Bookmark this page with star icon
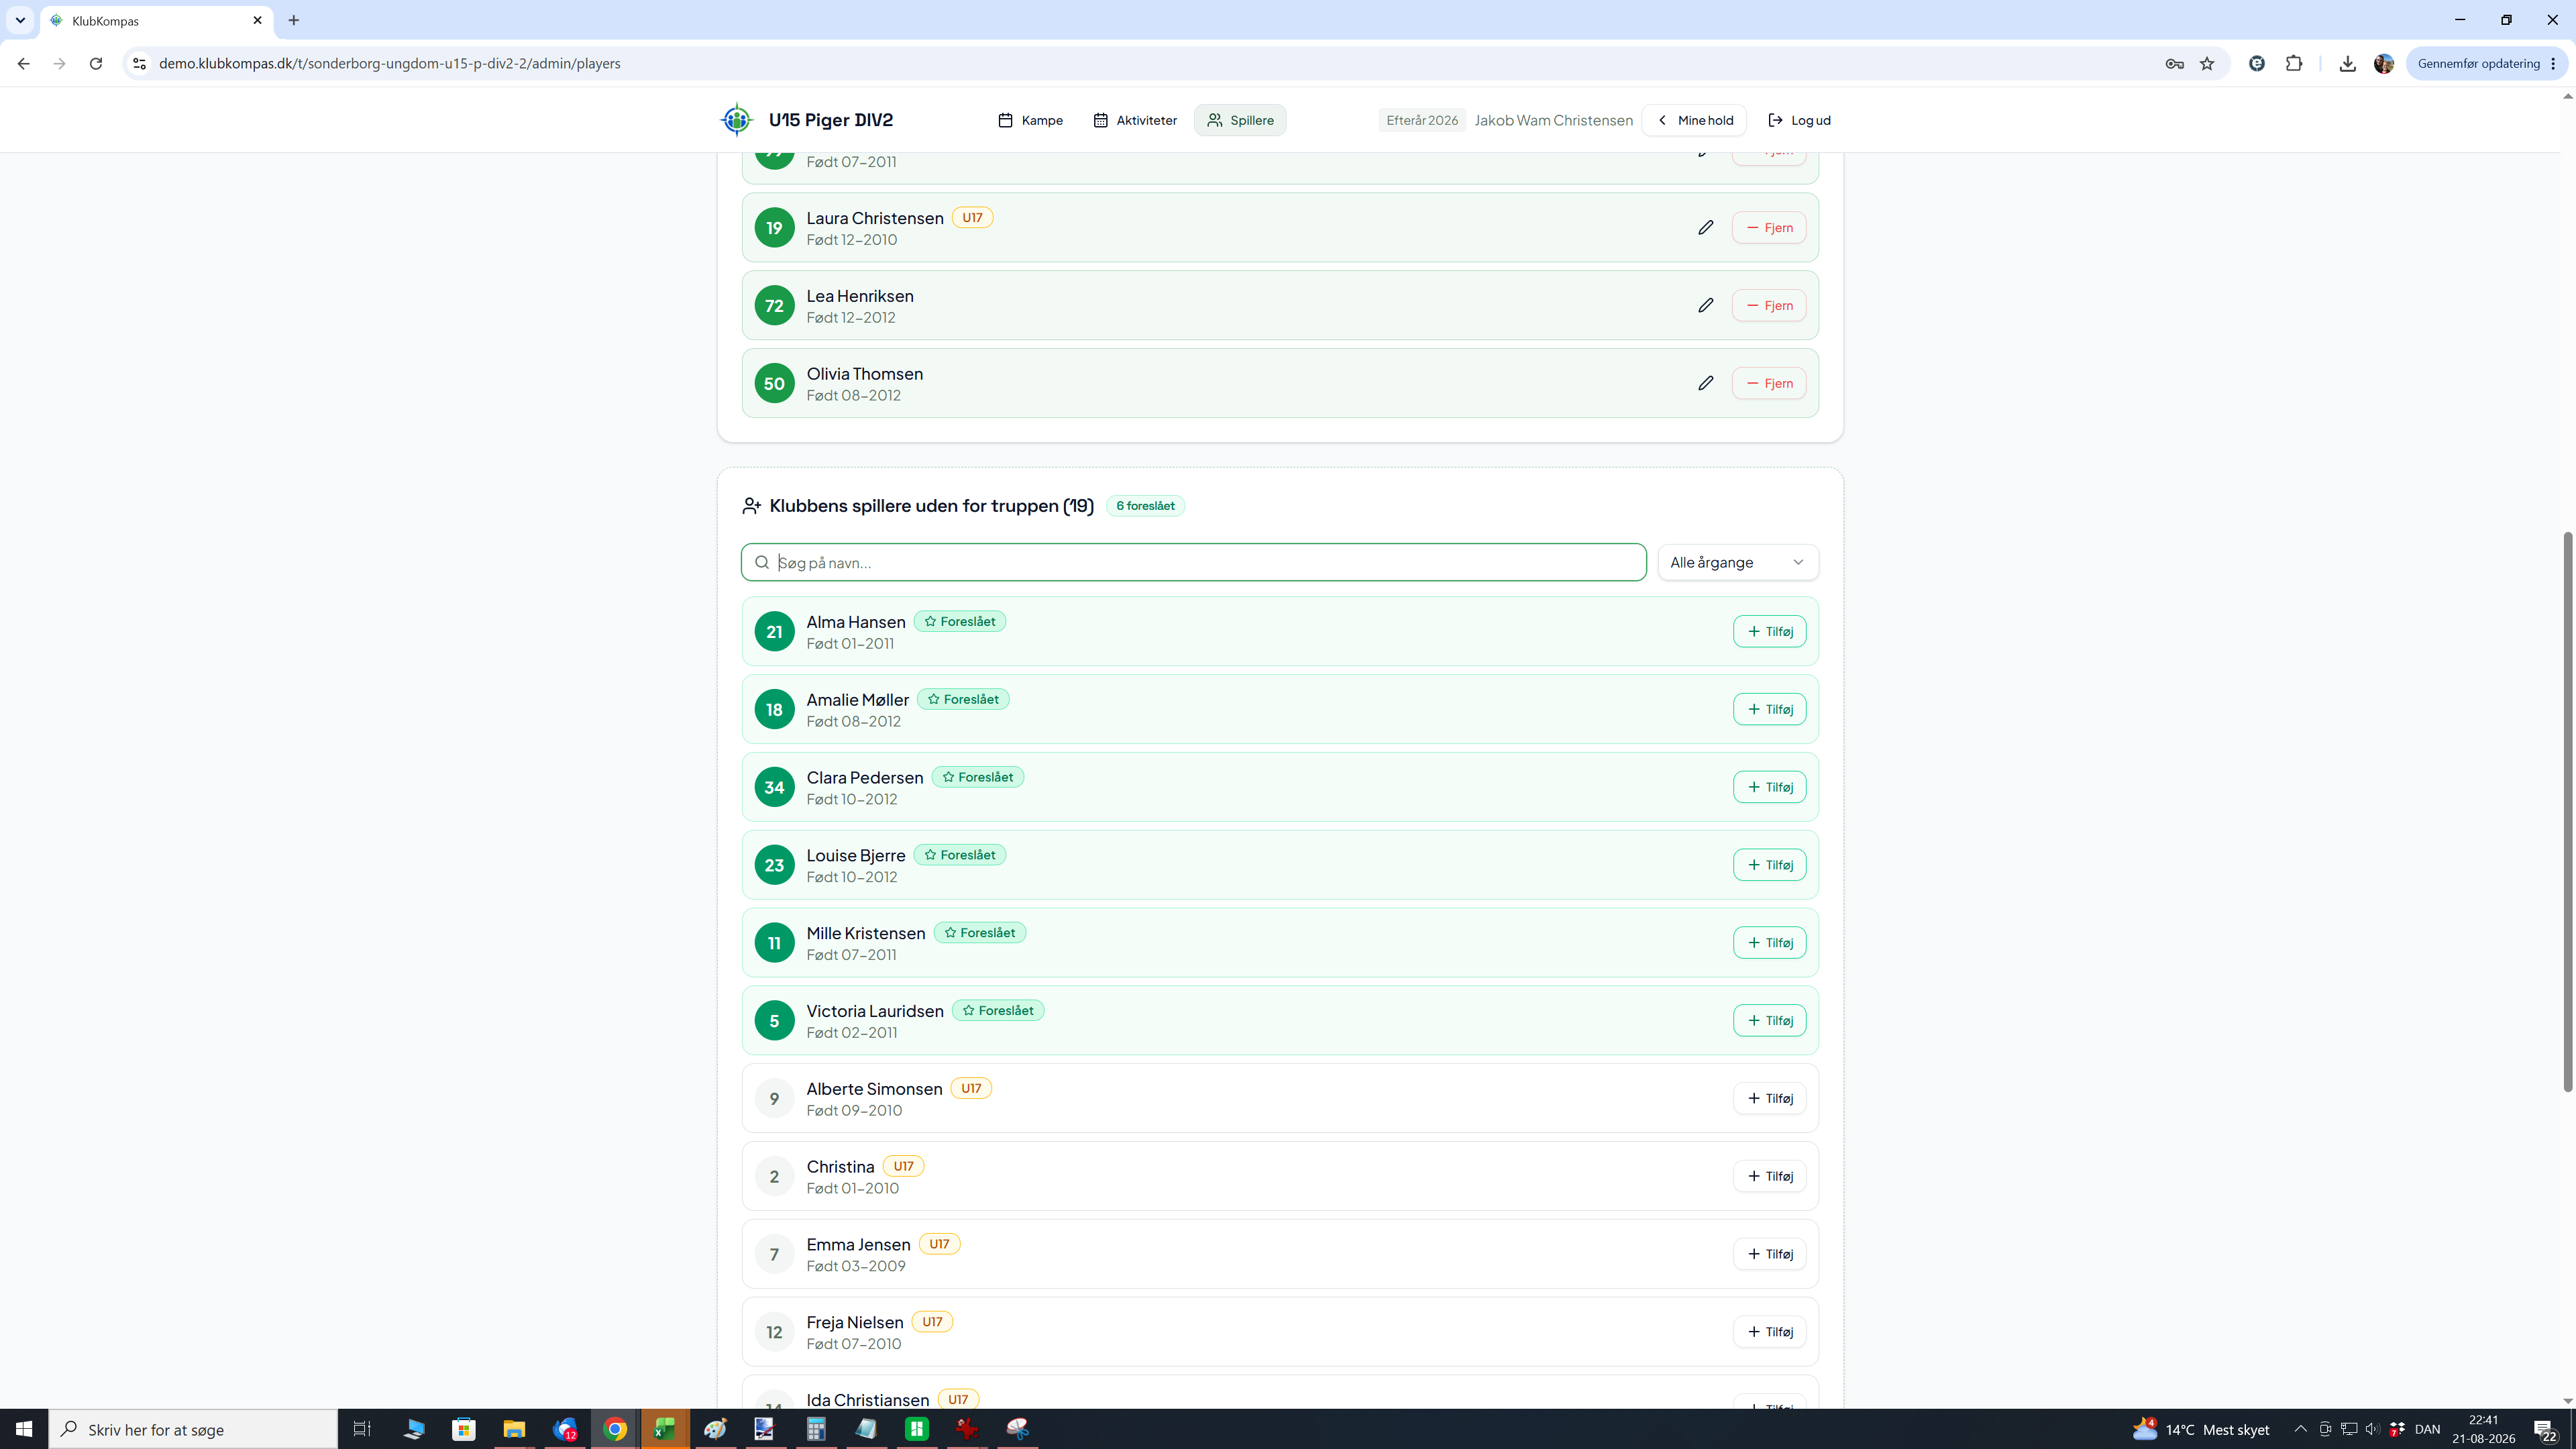This screenshot has width=2576, height=1449. point(2207,64)
